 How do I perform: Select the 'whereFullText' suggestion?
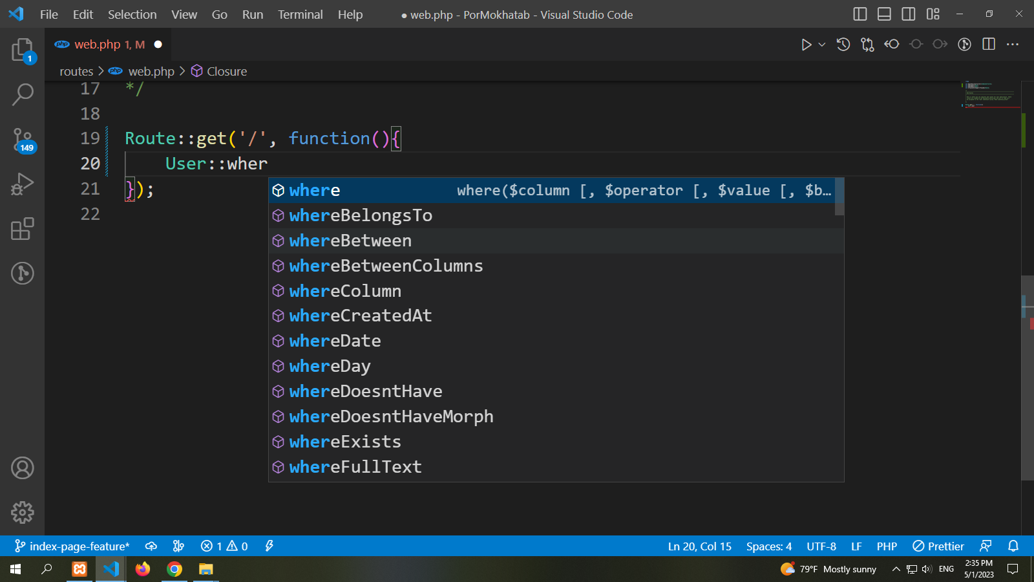(x=552, y=467)
